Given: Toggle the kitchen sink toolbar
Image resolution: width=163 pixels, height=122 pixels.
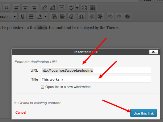Looking at the screenshot, I should pos(93,8).
